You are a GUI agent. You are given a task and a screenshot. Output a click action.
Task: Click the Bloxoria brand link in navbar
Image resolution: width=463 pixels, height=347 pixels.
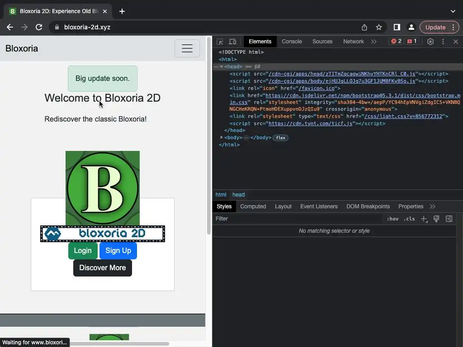(22, 48)
